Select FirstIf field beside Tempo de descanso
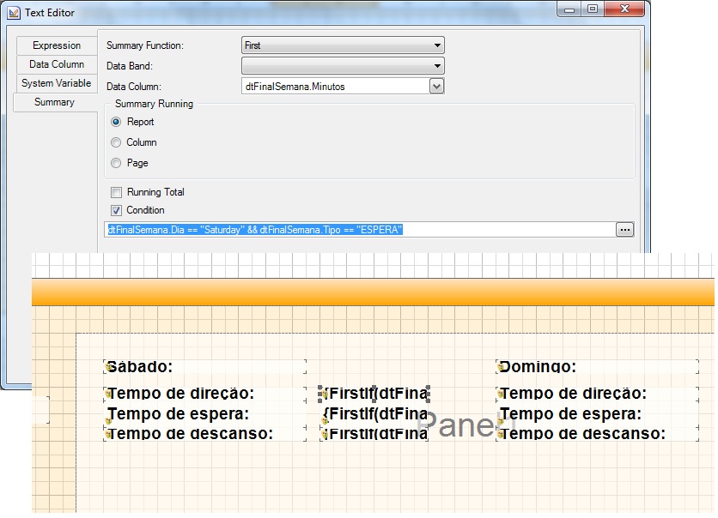The image size is (718, 518). (374, 433)
